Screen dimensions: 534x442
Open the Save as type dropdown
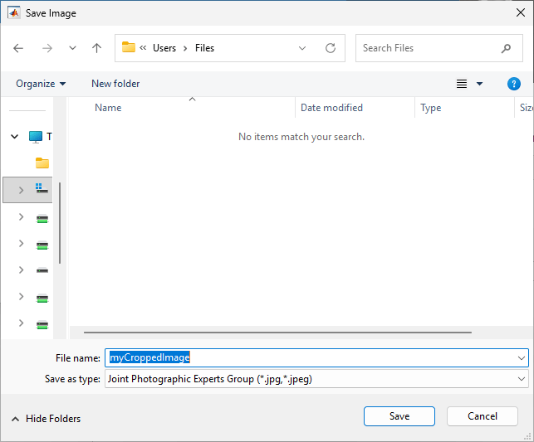tap(522, 379)
